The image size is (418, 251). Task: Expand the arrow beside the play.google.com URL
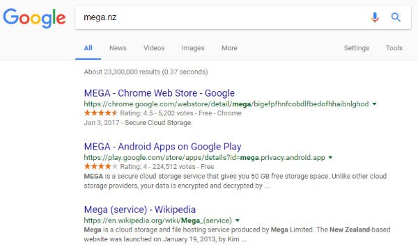point(330,157)
